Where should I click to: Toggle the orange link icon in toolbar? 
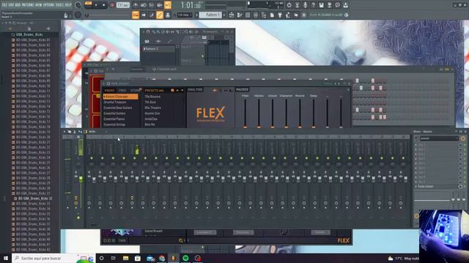click(x=160, y=15)
